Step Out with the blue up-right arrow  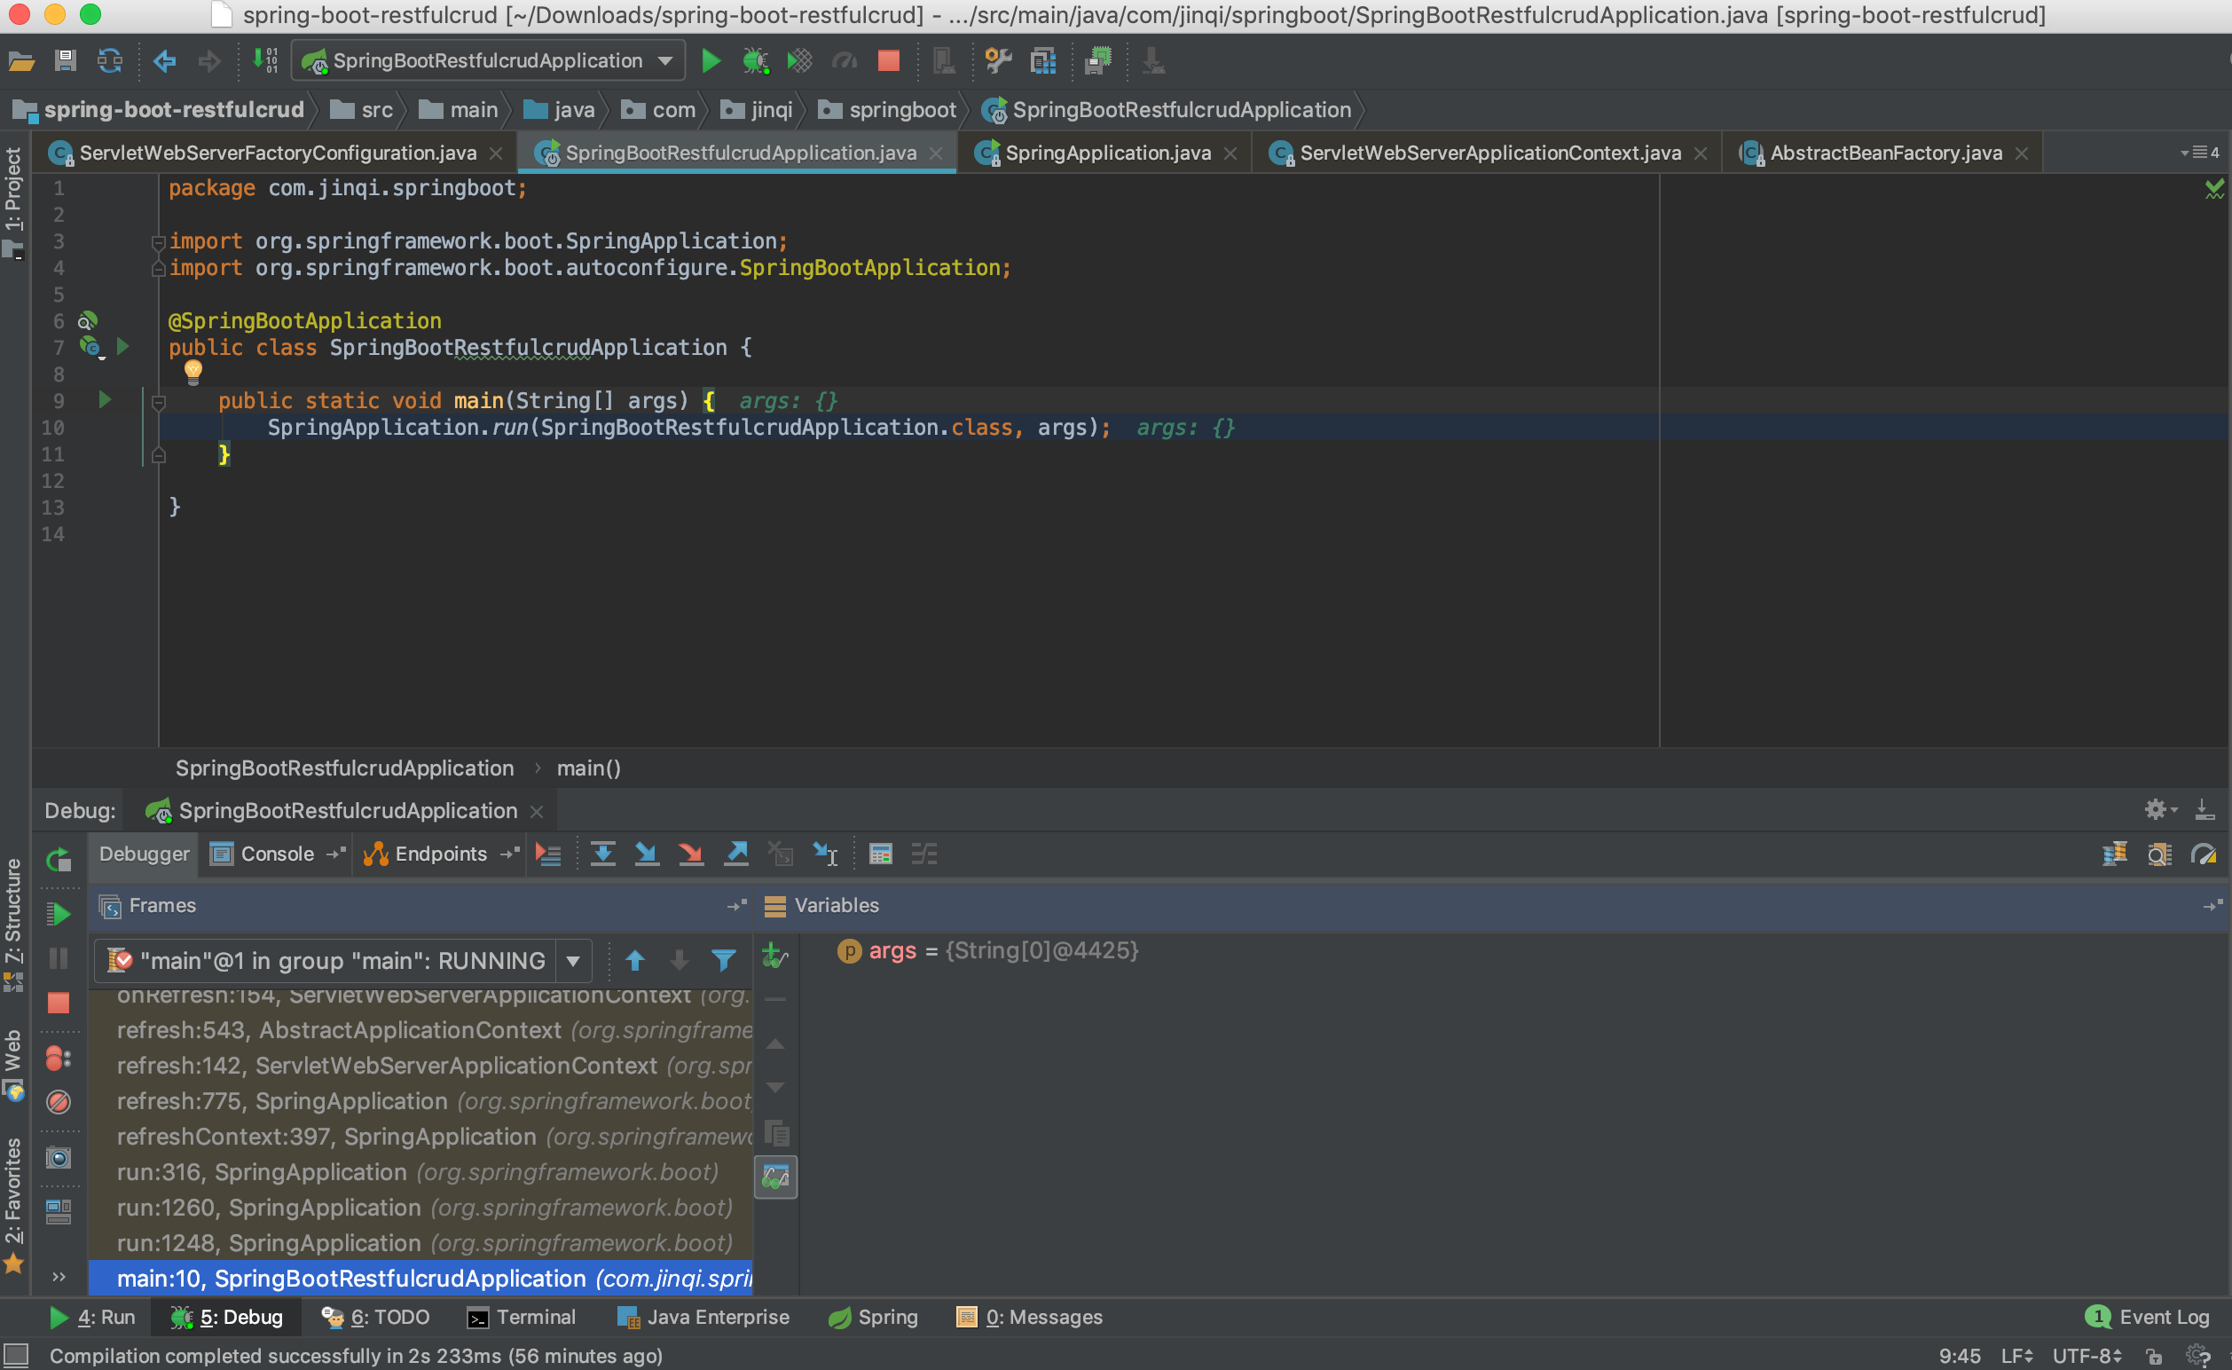tap(736, 854)
